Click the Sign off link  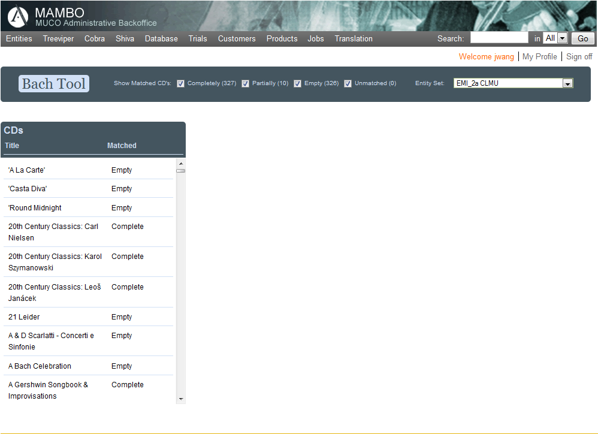tap(579, 56)
